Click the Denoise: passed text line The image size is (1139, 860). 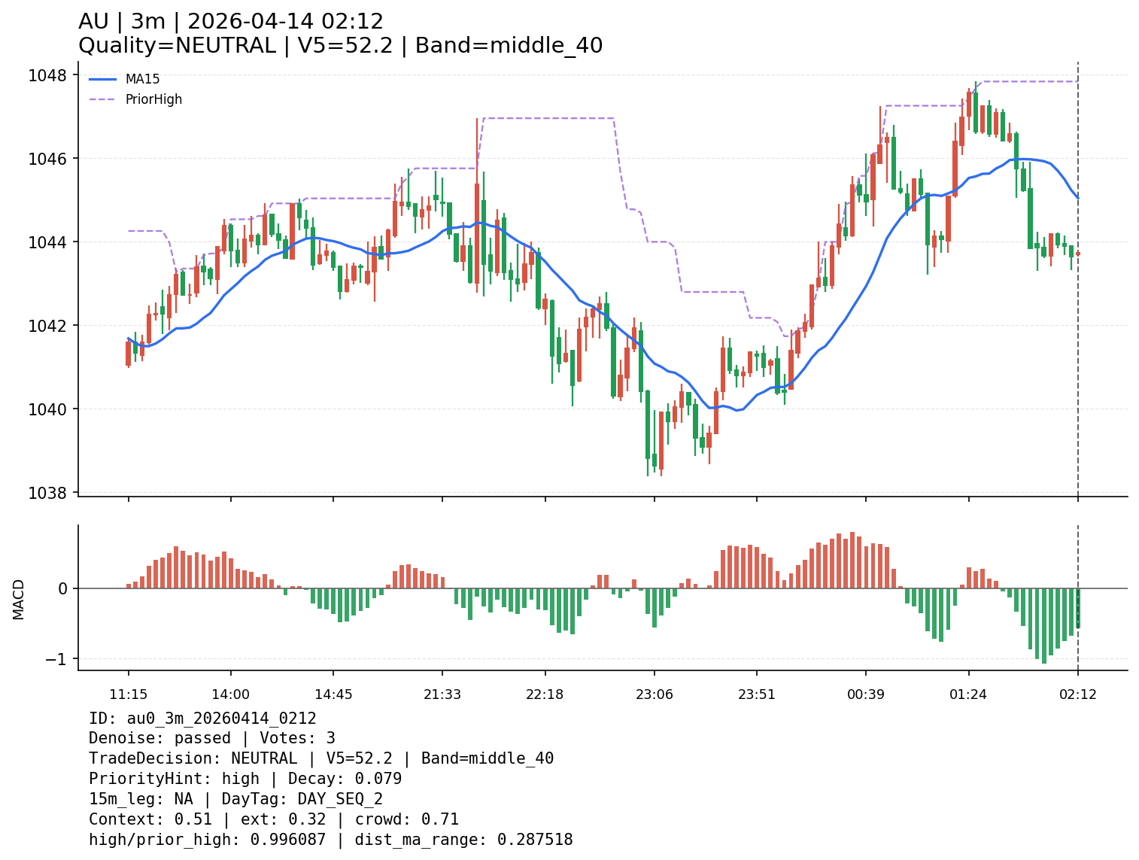pyautogui.click(x=211, y=739)
